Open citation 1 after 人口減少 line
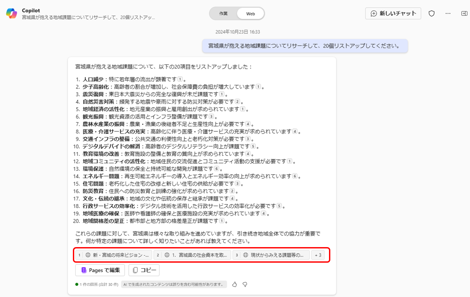 click(x=180, y=79)
